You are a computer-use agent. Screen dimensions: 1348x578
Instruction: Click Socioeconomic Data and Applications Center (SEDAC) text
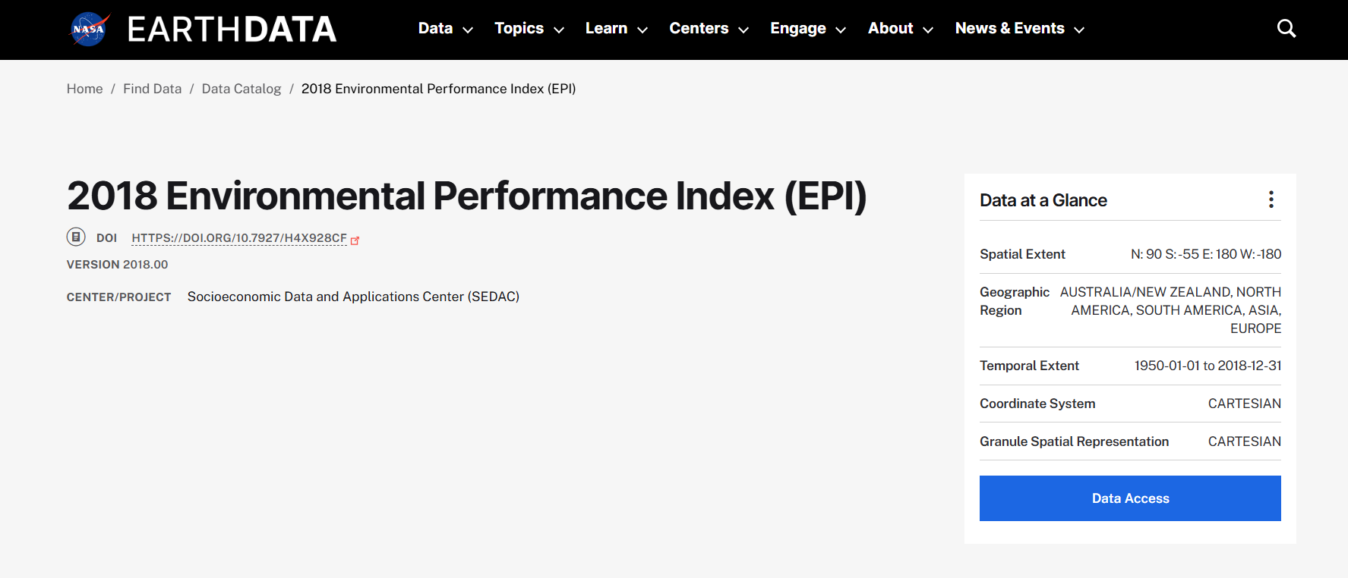click(353, 297)
